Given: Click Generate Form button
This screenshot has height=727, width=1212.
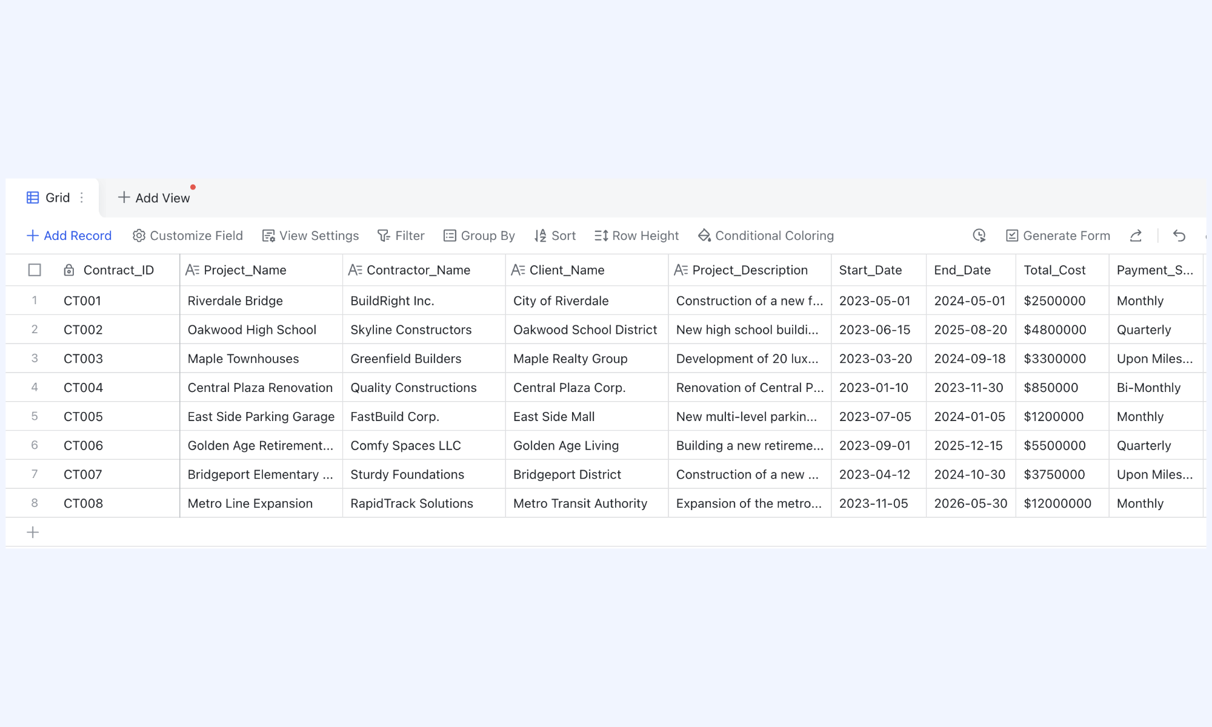Looking at the screenshot, I should [x=1058, y=236].
